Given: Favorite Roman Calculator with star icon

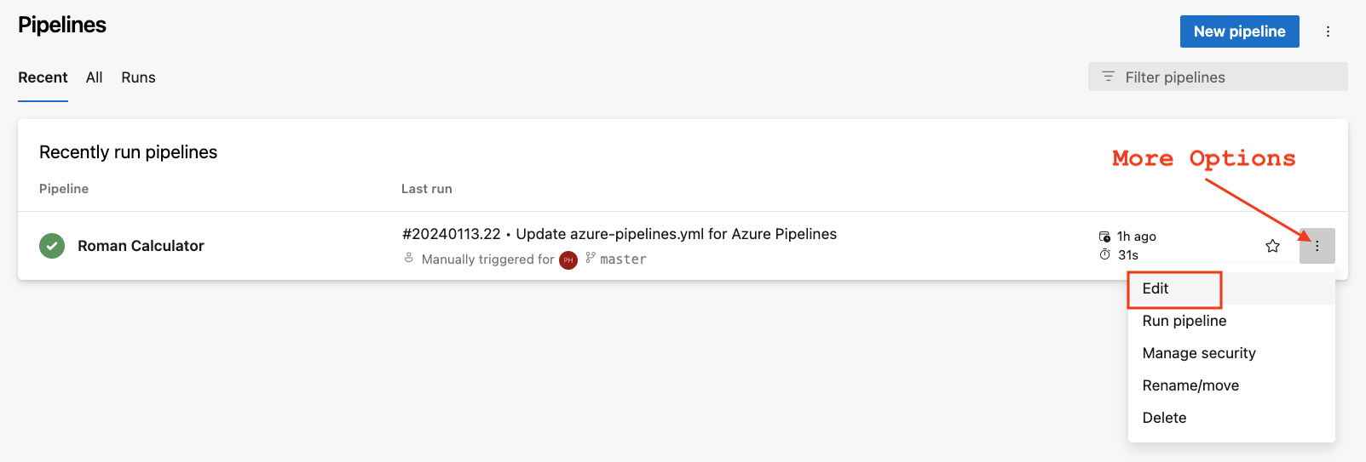Looking at the screenshot, I should tap(1272, 246).
